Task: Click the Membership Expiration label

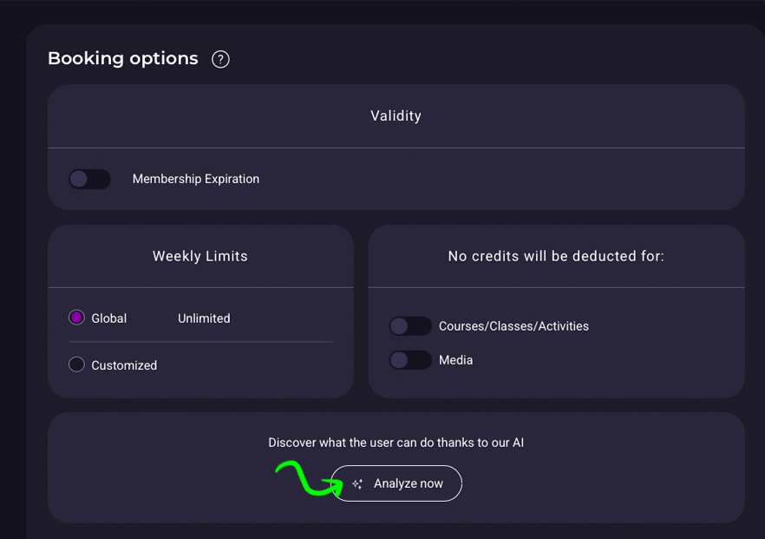Action: [x=195, y=179]
